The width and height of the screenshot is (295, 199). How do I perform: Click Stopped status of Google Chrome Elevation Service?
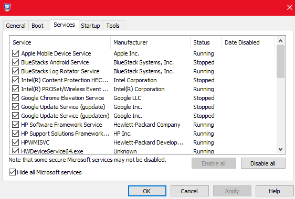point(204,98)
